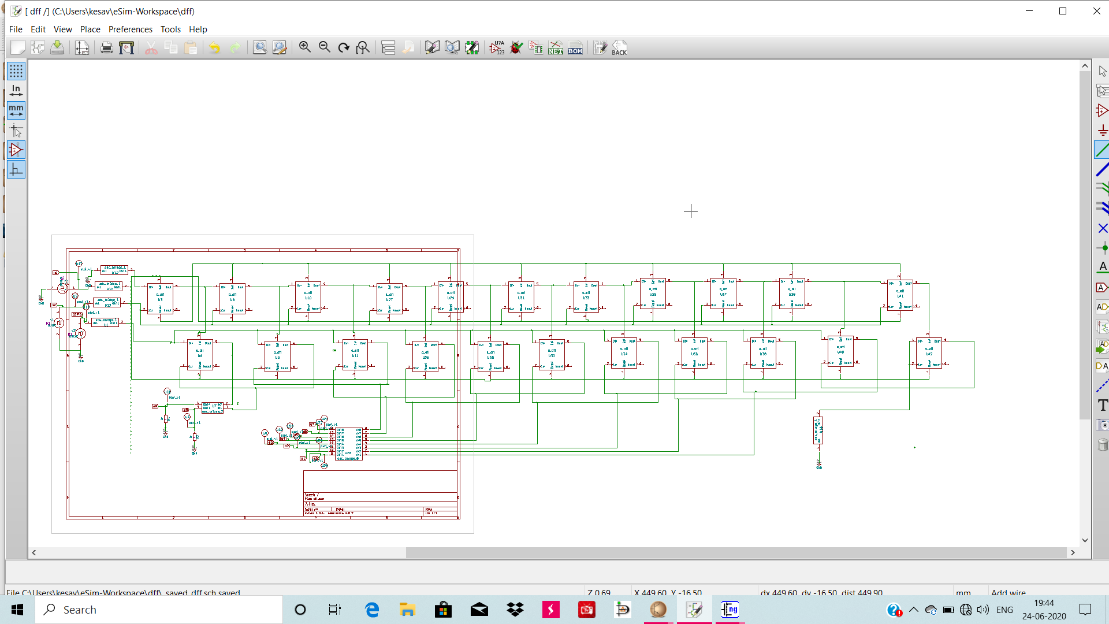1109x624 pixels.
Task: Toggle show hidden pins button
Action: tap(16, 150)
